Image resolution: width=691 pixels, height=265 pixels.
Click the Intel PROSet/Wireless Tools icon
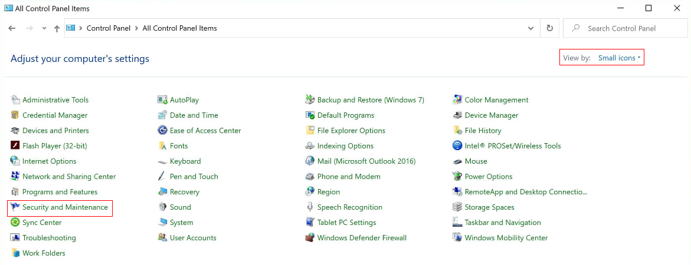click(x=457, y=146)
